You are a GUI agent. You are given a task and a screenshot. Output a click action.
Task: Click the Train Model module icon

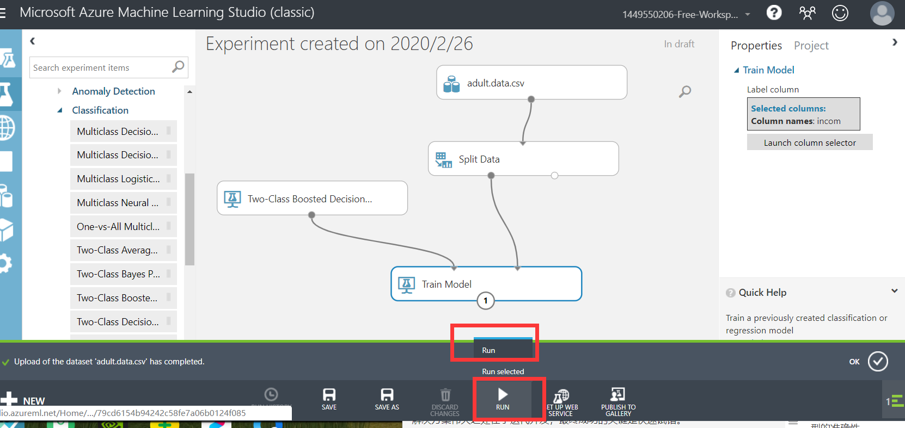coord(406,284)
